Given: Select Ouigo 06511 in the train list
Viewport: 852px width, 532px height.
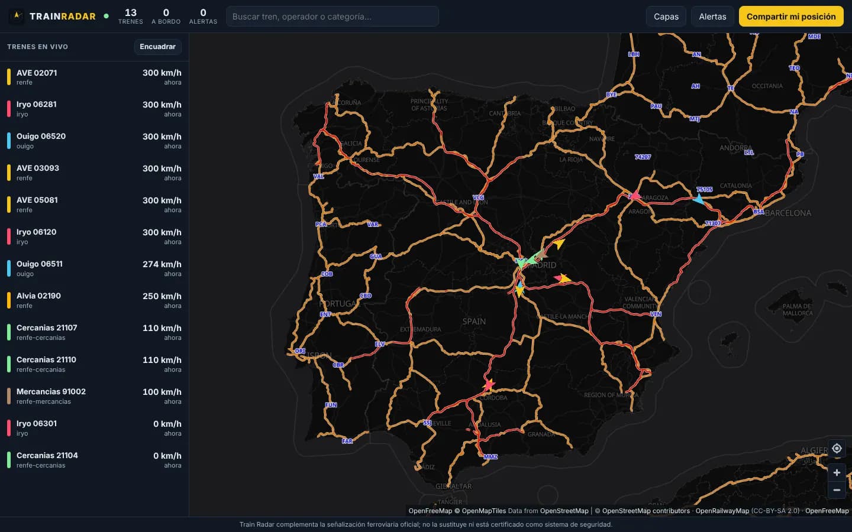Looking at the screenshot, I should point(95,269).
